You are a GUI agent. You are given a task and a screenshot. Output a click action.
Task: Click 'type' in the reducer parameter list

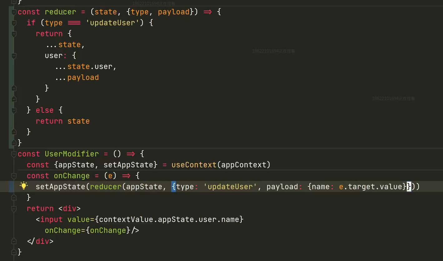pyautogui.click(x=140, y=12)
